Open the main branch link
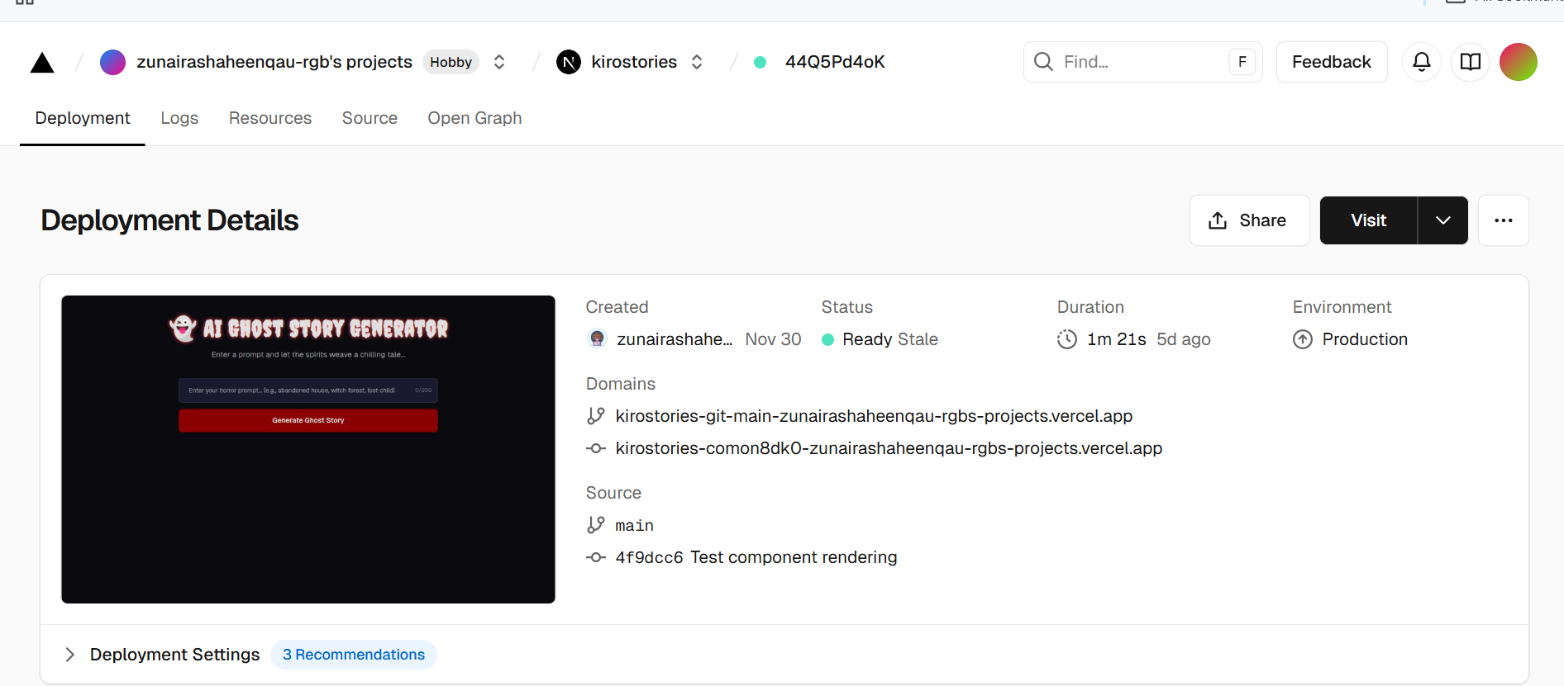1564x686 pixels. click(634, 525)
